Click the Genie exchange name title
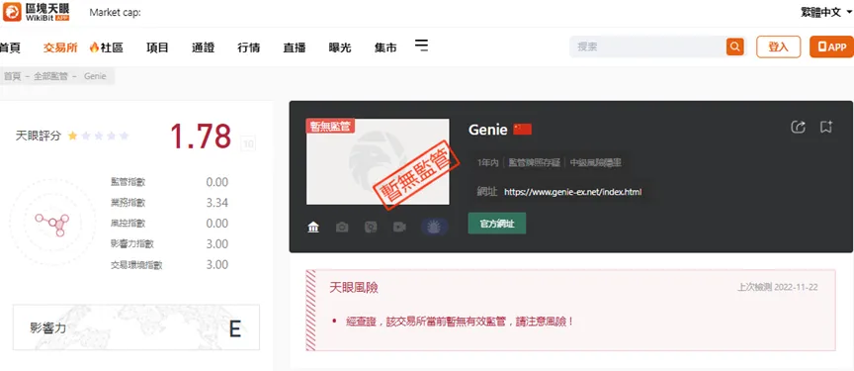This screenshot has height=371, width=854. (488, 130)
